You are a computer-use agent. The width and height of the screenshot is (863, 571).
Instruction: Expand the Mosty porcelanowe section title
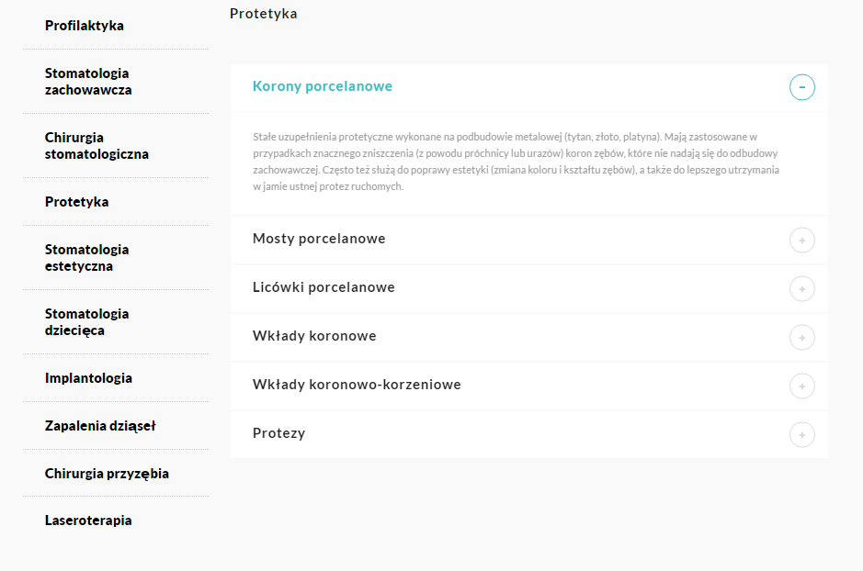[x=319, y=239]
